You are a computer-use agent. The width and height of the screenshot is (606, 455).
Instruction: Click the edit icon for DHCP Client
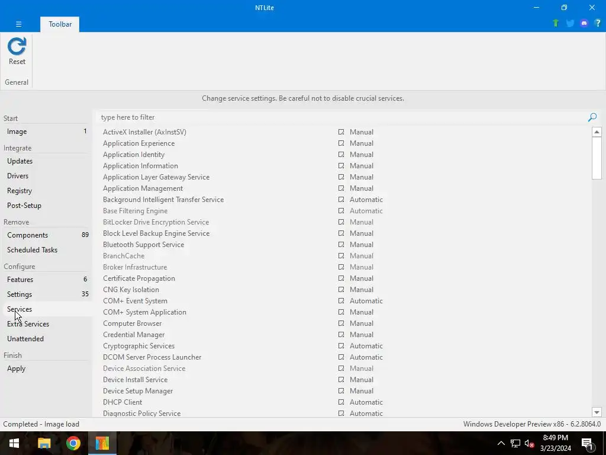pos(341,402)
